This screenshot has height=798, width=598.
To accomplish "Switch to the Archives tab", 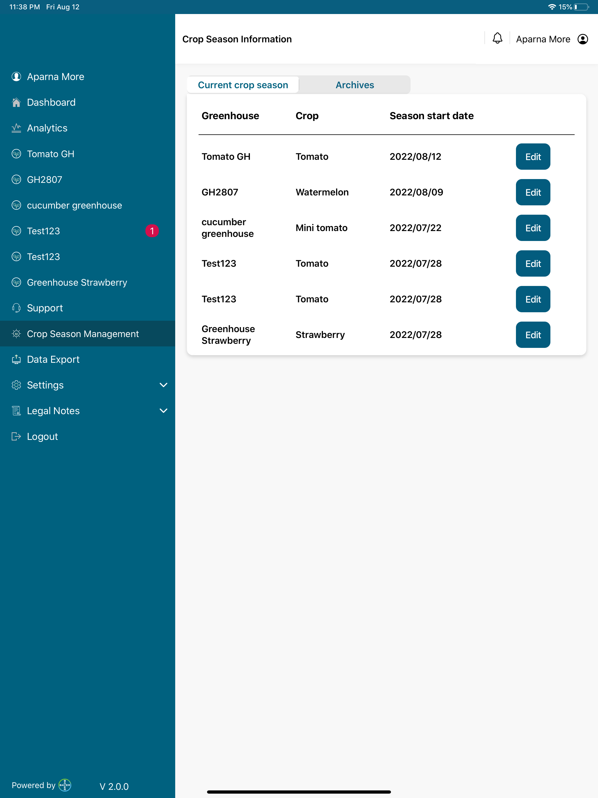I will pos(354,85).
